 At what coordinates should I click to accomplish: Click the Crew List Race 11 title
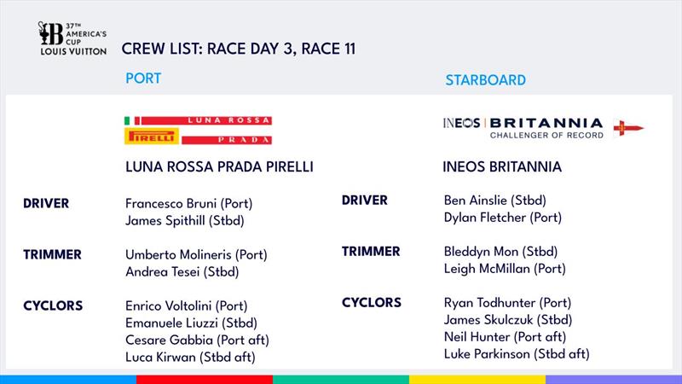pyautogui.click(x=239, y=49)
